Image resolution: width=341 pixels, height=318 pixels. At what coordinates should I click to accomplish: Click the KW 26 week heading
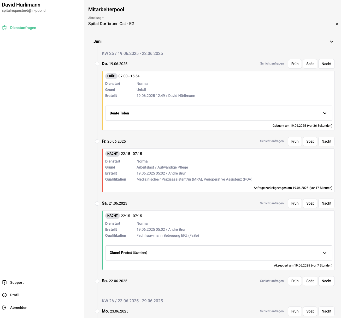point(132,301)
